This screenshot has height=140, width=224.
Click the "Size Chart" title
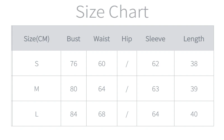(112, 12)
